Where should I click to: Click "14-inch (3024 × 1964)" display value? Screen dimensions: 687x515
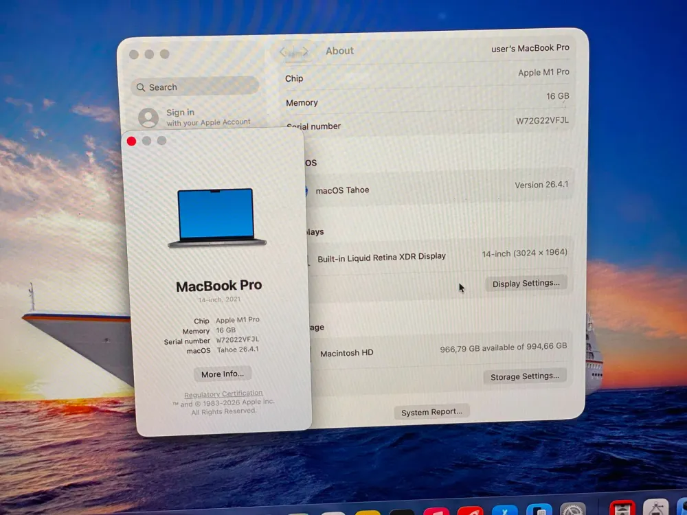point(524,253)
